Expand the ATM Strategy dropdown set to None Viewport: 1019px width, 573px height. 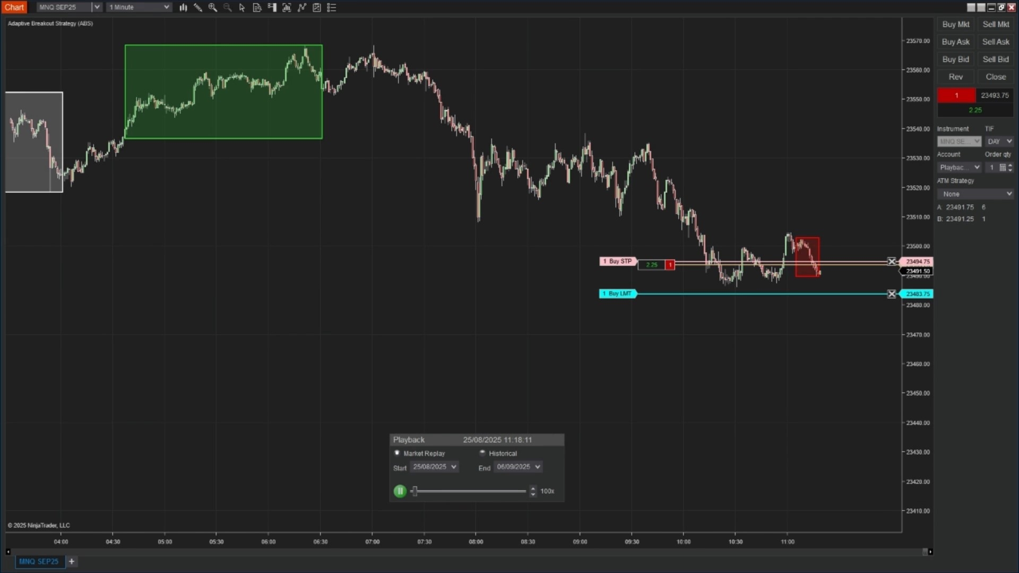coord(975,194)
